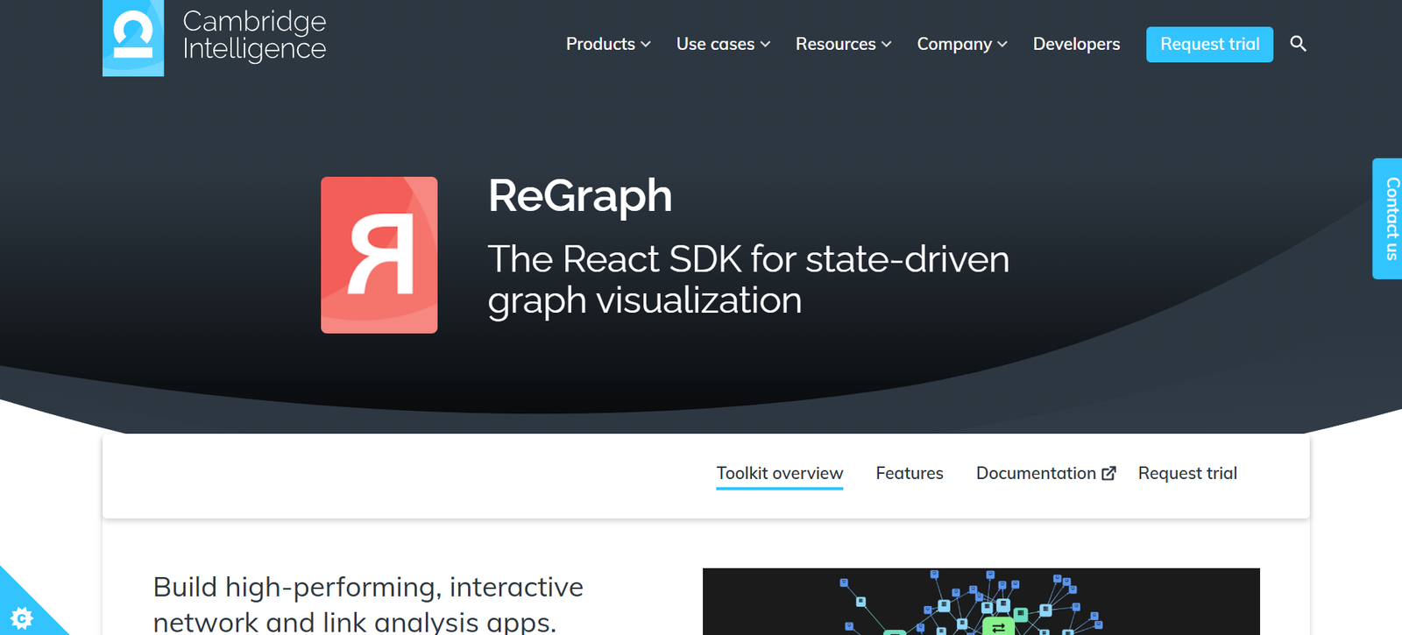The width and height of the screenshot is (1402, 635).
Task: Open cookie settings gear icon
Action: (x=21, y=617)
